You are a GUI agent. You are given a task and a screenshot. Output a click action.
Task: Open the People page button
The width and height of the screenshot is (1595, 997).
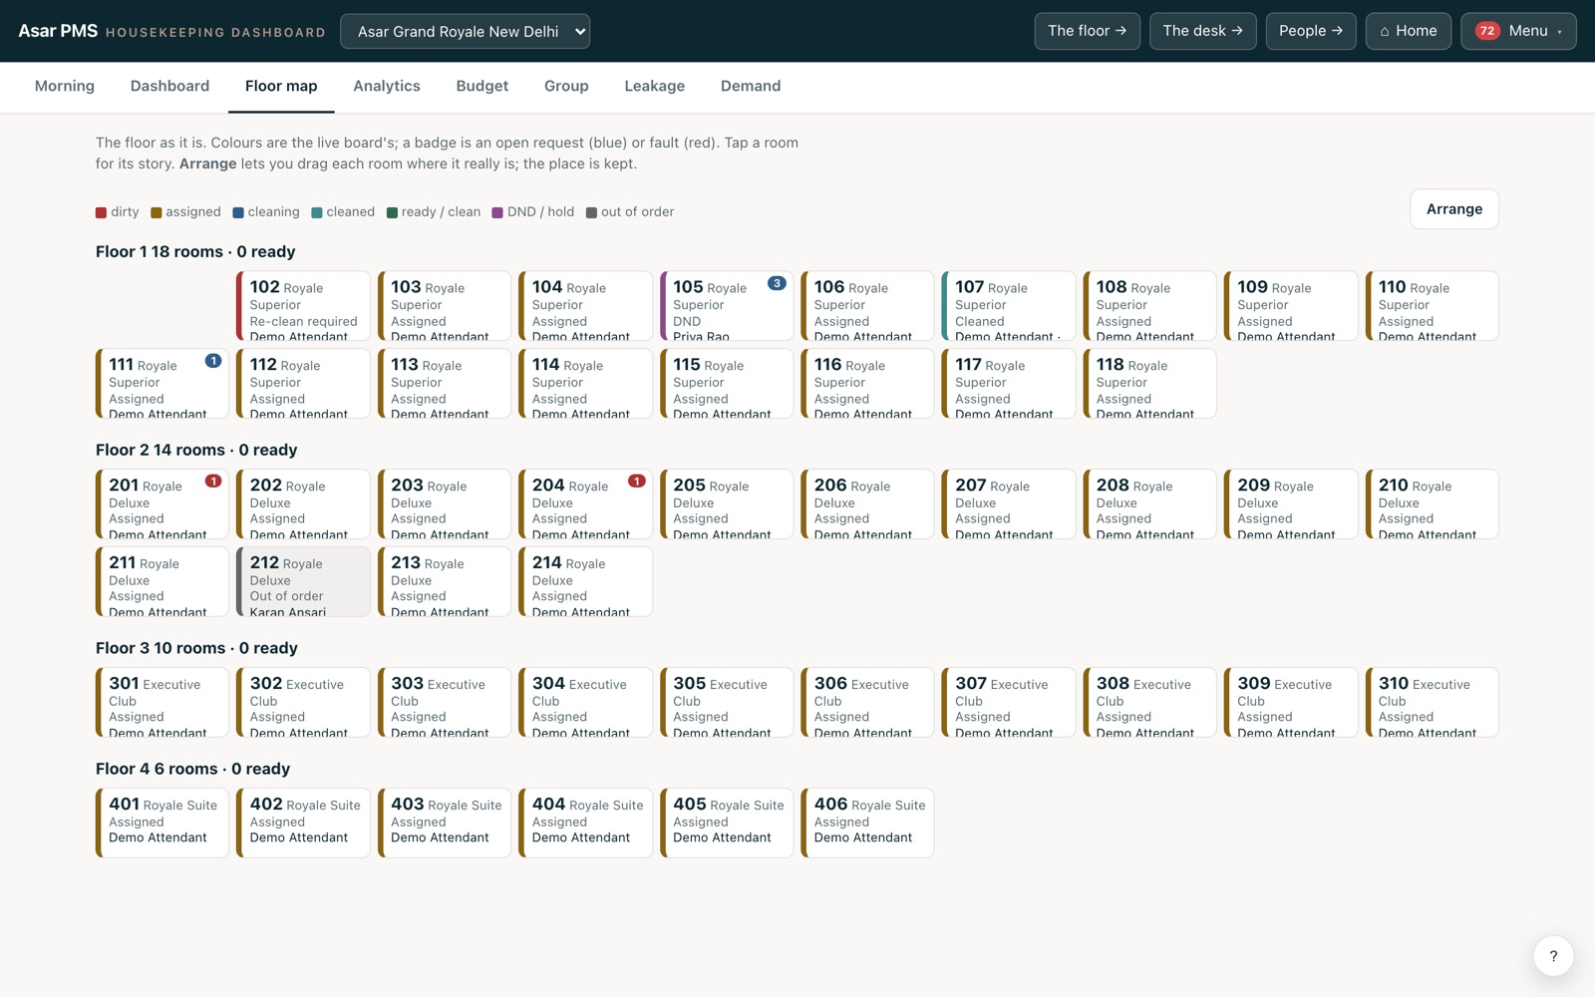point(1311,31)
